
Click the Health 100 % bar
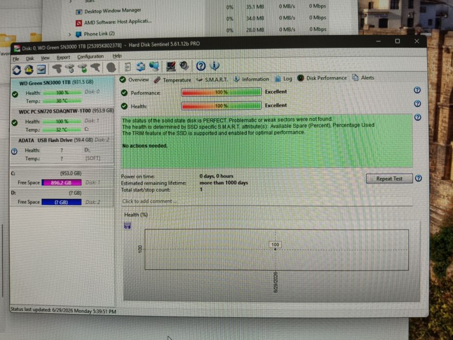pos(221,105)
